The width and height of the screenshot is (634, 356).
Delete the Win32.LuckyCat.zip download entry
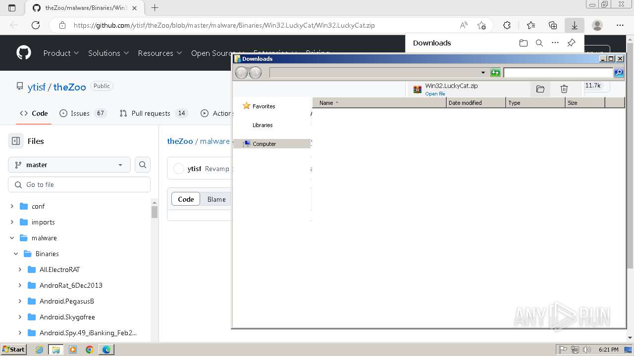pos(564,89)
